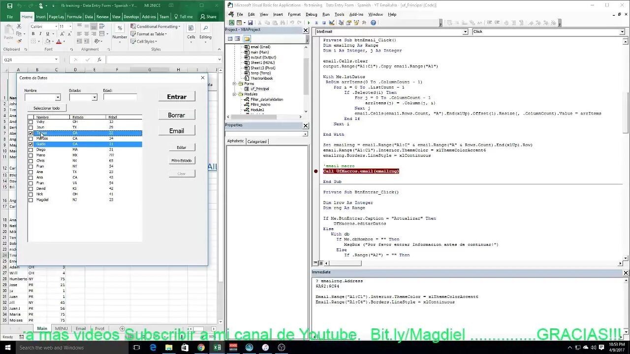Toggle Underline formatting in Excel ribbon
Viewport: 630px width, 354px height.
[48, 33]
